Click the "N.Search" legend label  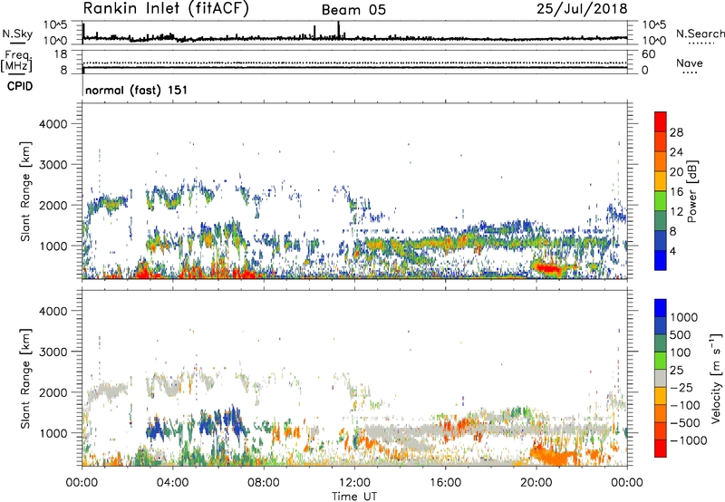(x=701, y=34)
